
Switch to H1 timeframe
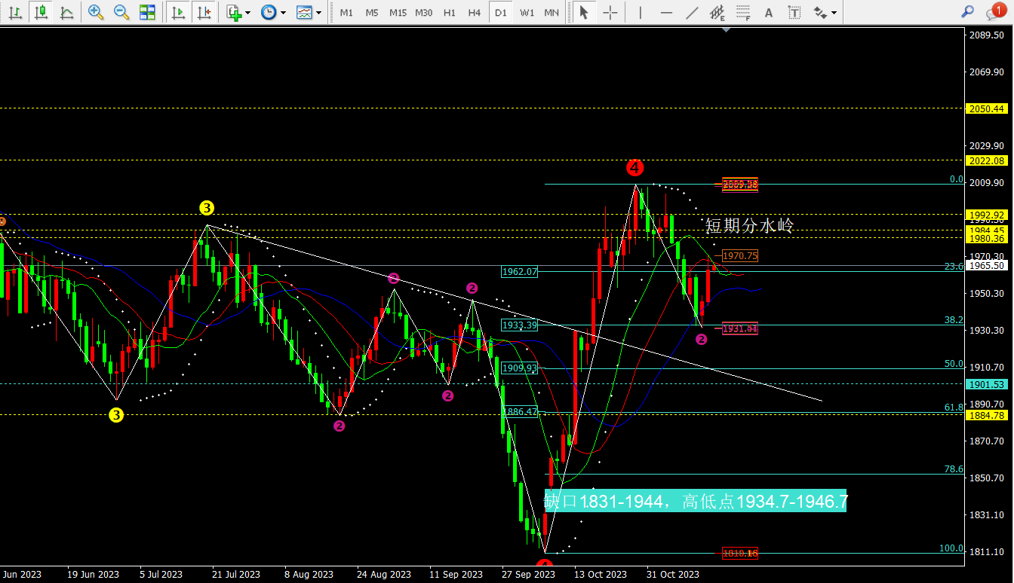click(x=450, y=13)
